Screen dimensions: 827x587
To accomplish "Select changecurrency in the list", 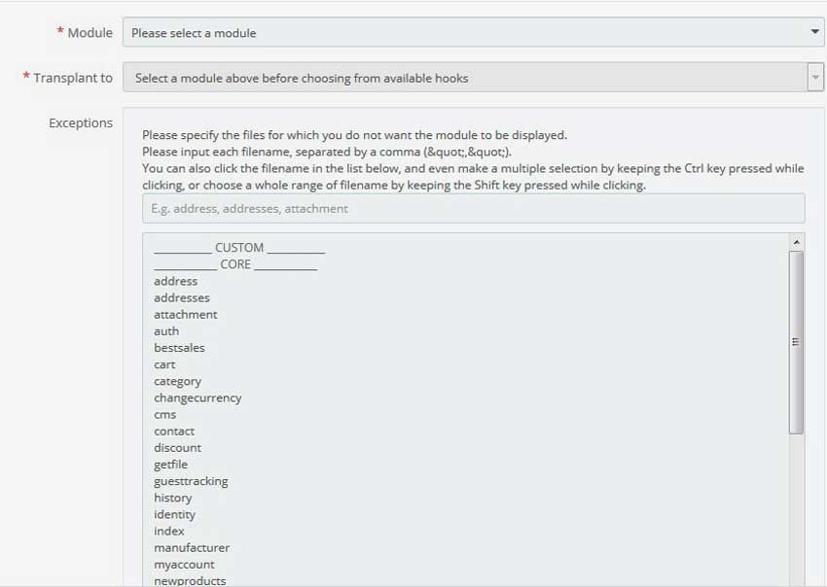I will click(x=199, y=397).
